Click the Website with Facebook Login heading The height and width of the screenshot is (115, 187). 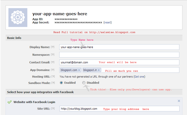click(34, 102)
